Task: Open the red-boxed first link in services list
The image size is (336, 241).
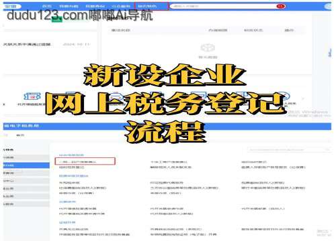Action: [85, 161]
